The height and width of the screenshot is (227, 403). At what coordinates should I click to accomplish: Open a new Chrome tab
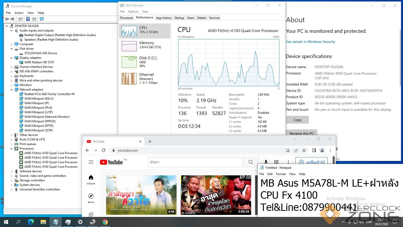pos(150,141)
